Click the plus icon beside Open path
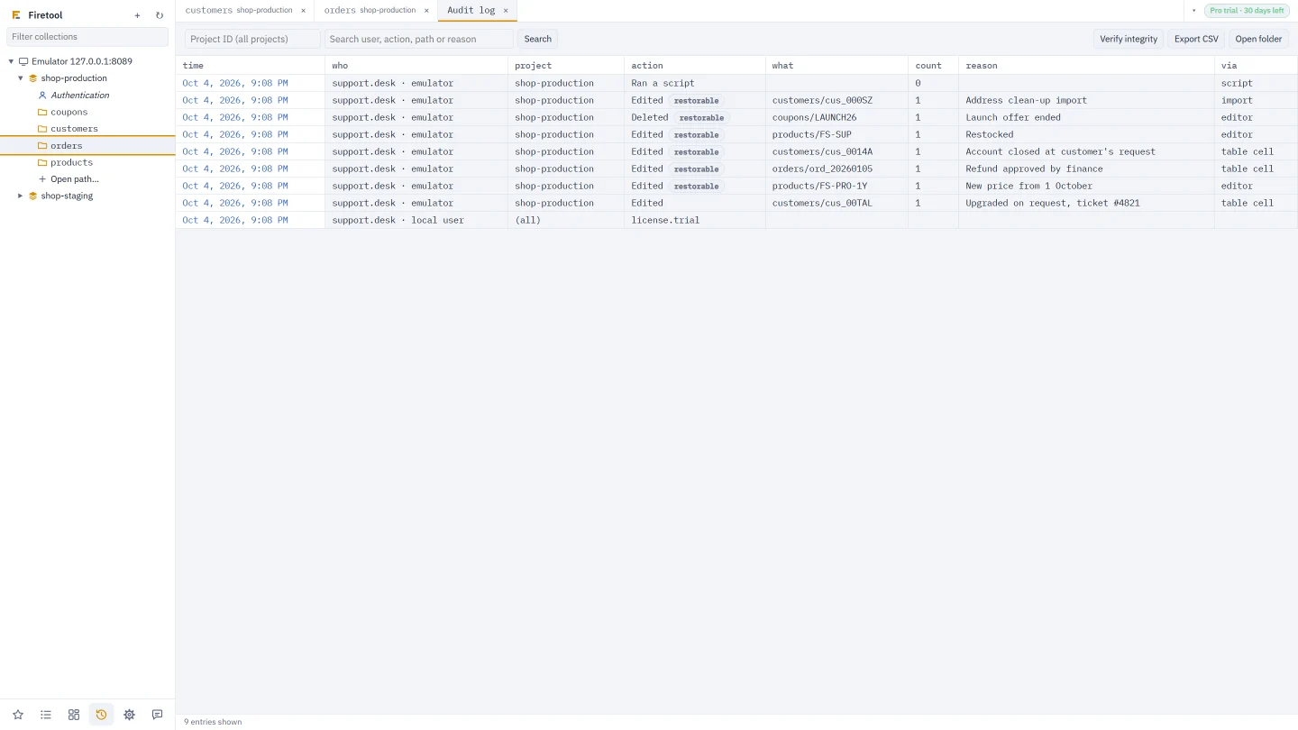Screen dimensions: 1298x730 [x=42, y=179]
